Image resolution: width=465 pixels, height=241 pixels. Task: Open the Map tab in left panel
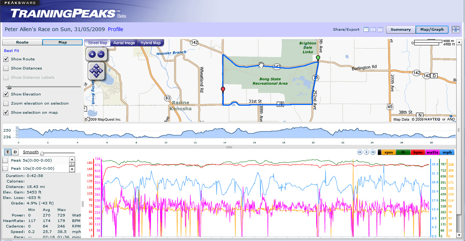(63, 42)
